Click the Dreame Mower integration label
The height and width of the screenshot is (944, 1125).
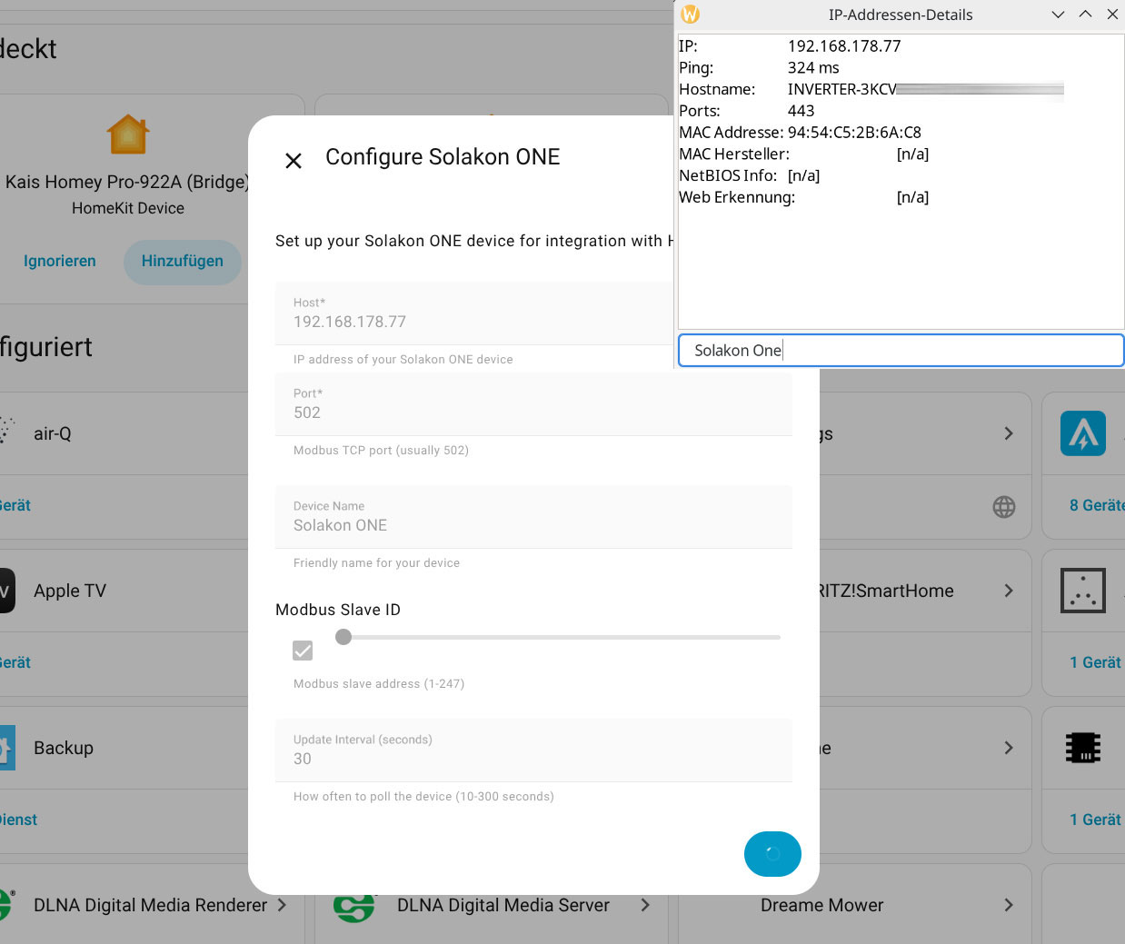[822, 905]
